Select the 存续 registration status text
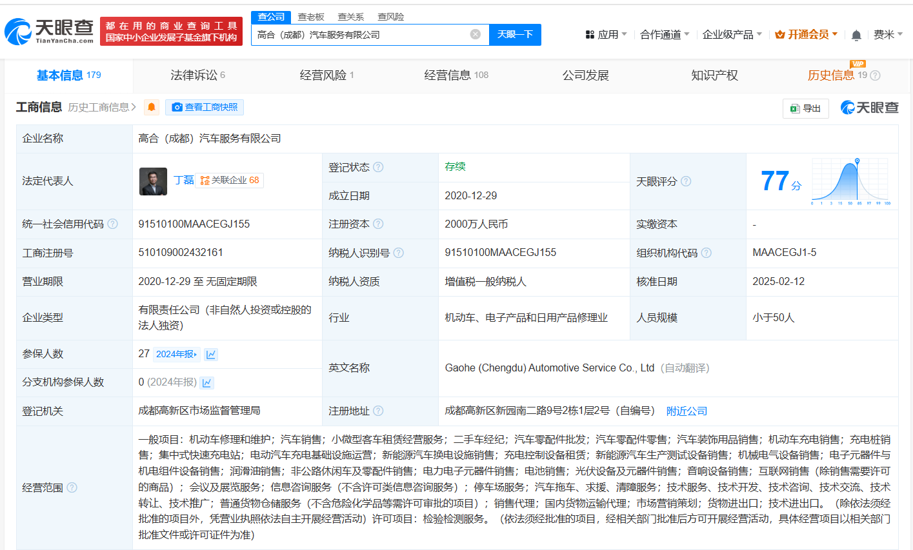 455,167
